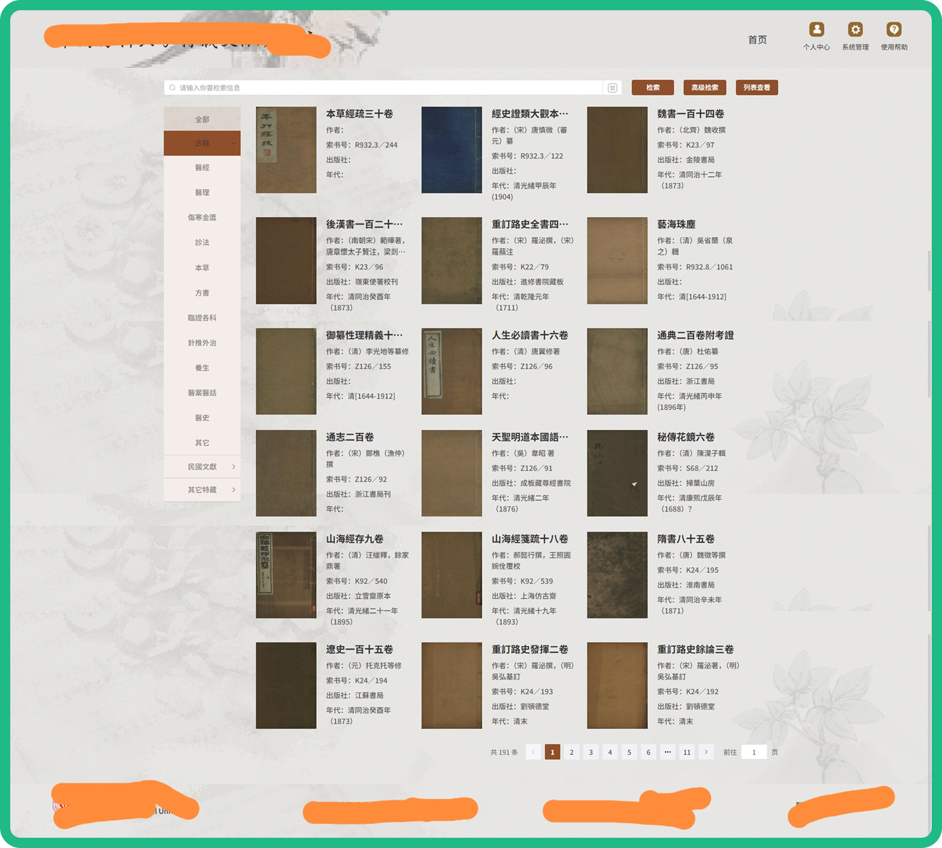
Task: Select 本草 in the sidebar menu
Action: (x=202, y=267)
